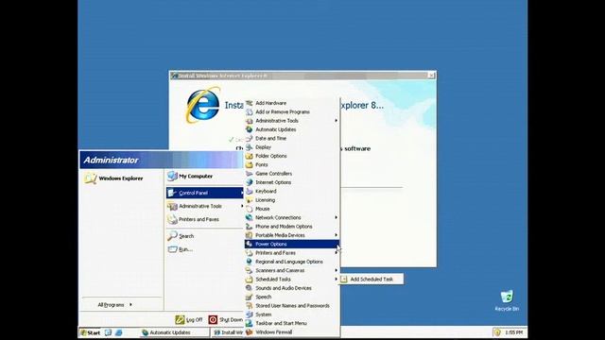
Task: Click the Date and Time icon
Action: click(x=250, y=139)
